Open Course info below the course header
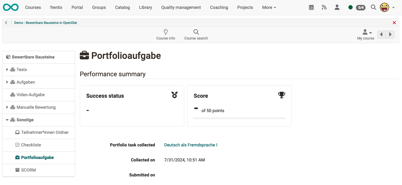The width and height of the screenshot is (402, 185). (x=166, y=34)
